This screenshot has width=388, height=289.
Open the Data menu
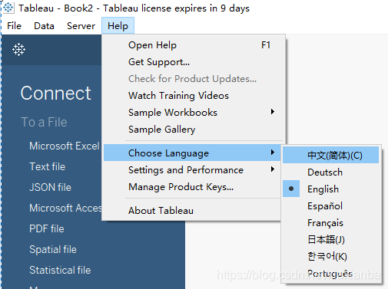[44, 26]
